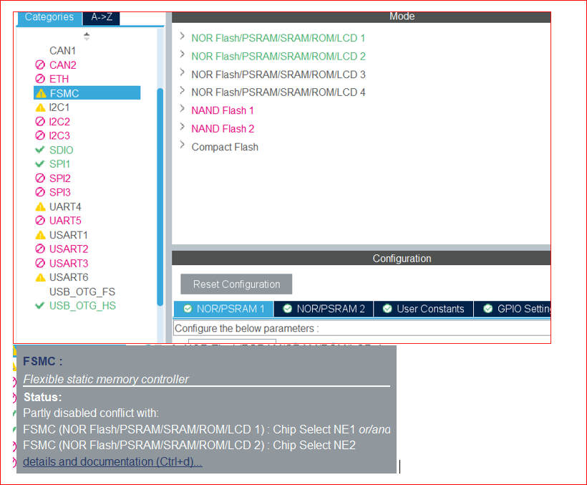This screenshot has height=485, width=587.
Task: Select the I2C1 label in the list
Action: tap(59, 107)
